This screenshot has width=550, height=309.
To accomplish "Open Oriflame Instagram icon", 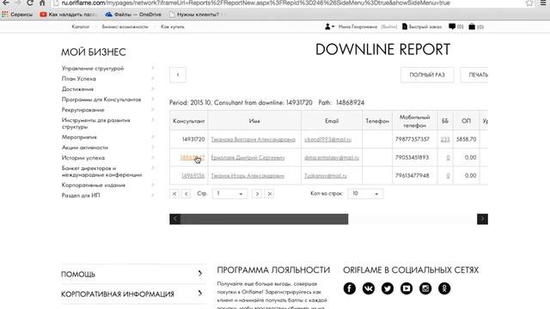I will pyautogui.click(x=425, y=288).
